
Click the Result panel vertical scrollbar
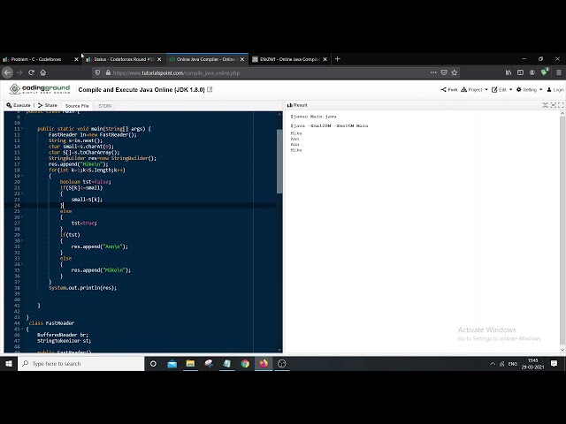562,231
